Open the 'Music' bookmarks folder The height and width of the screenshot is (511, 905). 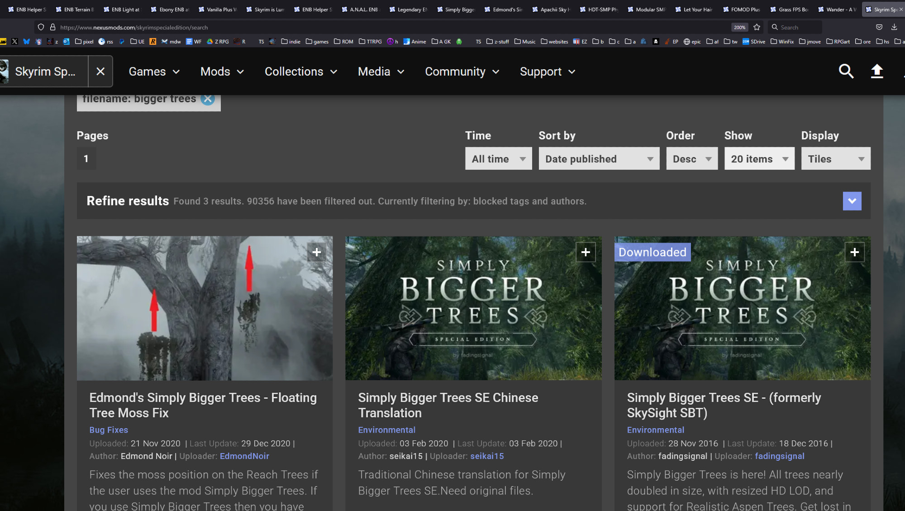click(x=525, y=42)
